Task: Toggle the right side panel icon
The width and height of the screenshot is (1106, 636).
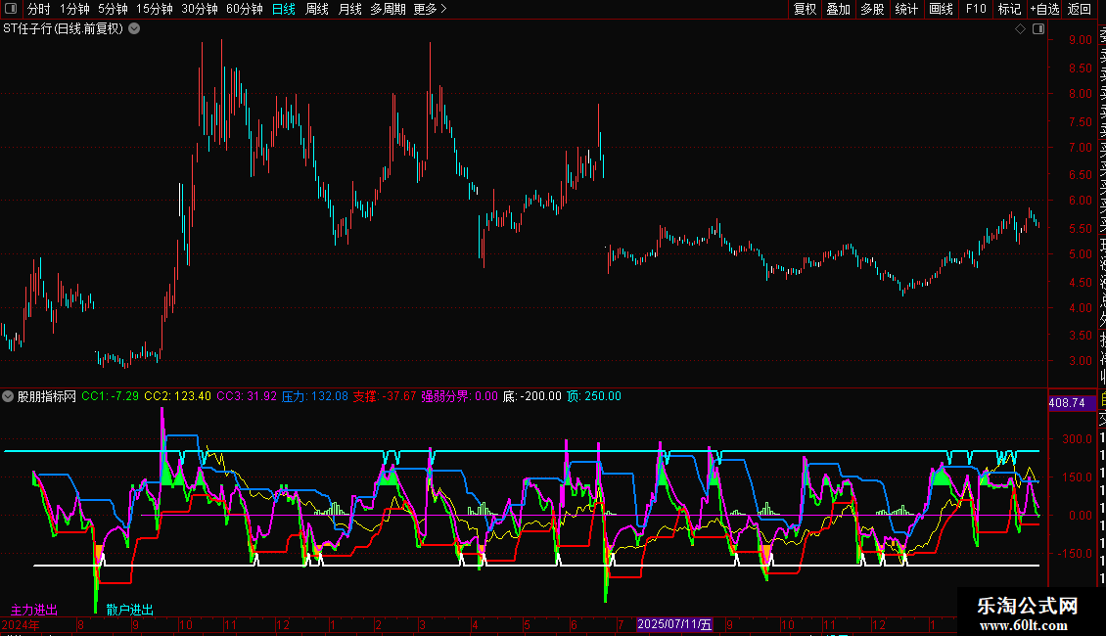Action: [1038, 29]
